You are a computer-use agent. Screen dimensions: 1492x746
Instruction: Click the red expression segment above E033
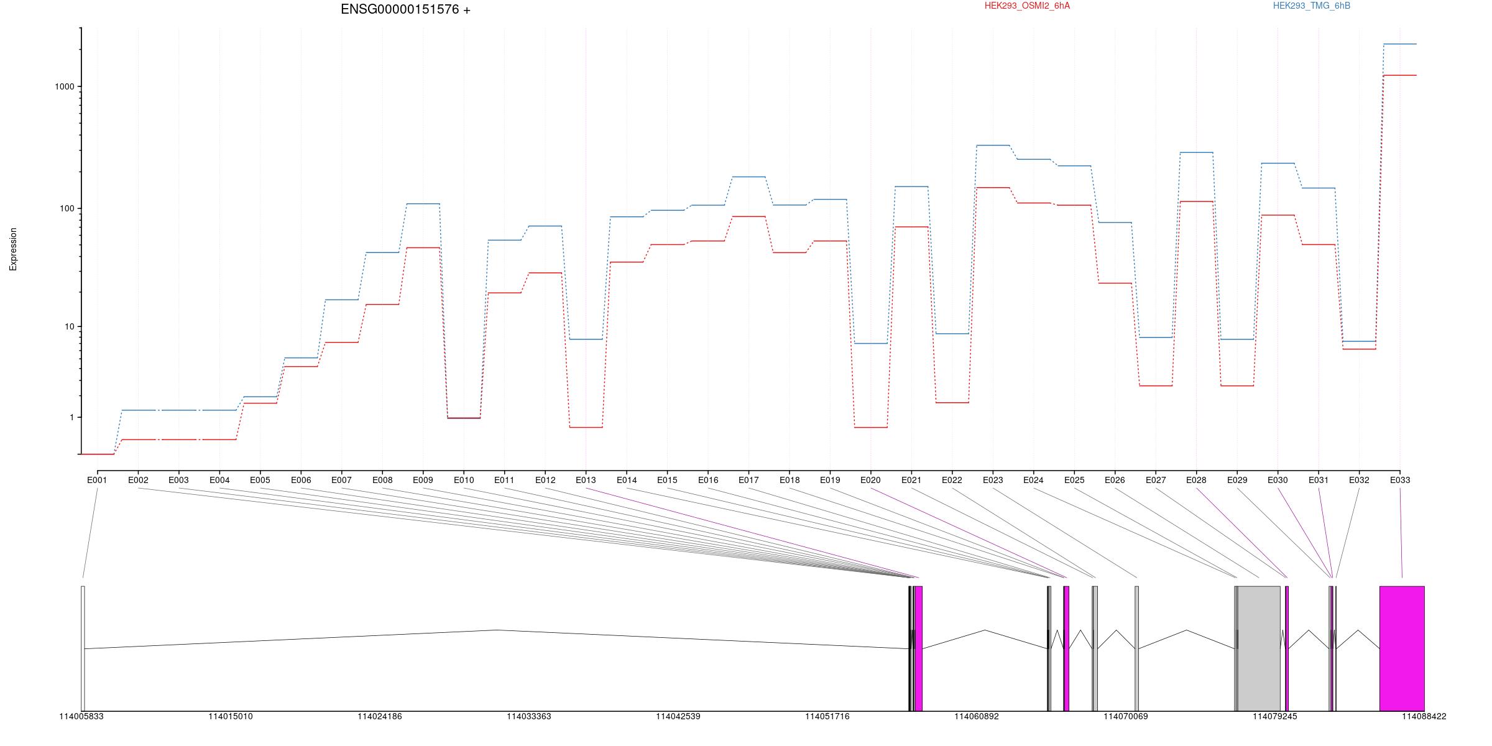point(1400,75)
